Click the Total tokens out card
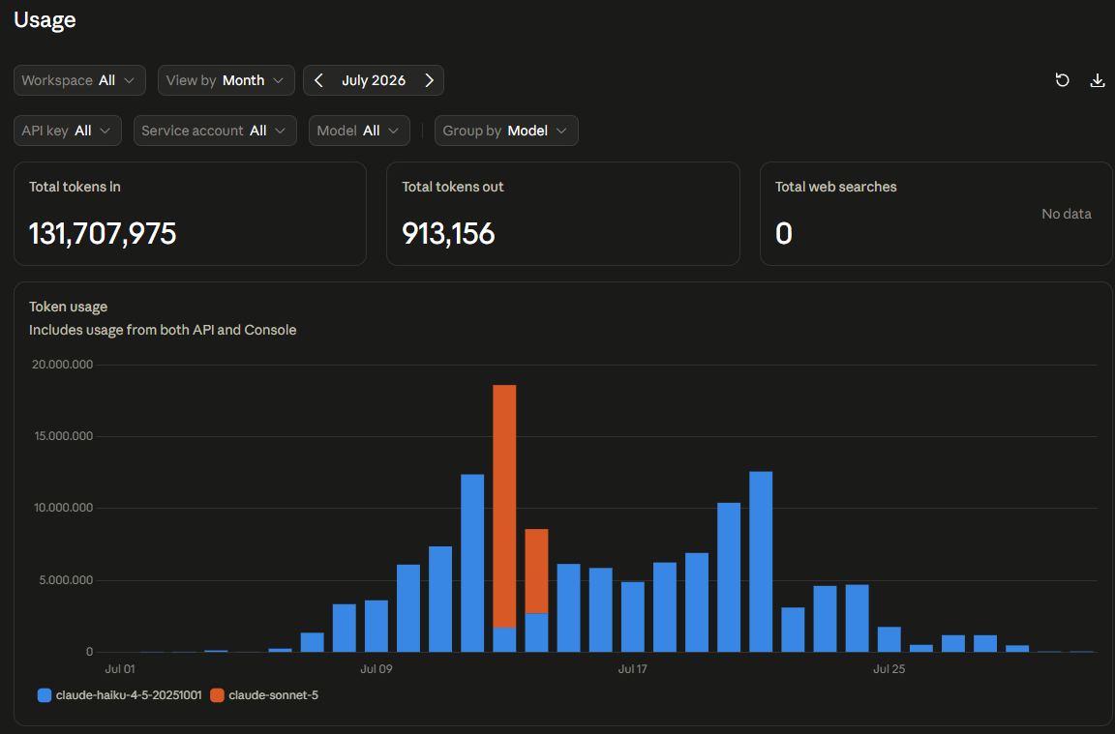This screenshot has height=734, width=1115. (562, 214)
